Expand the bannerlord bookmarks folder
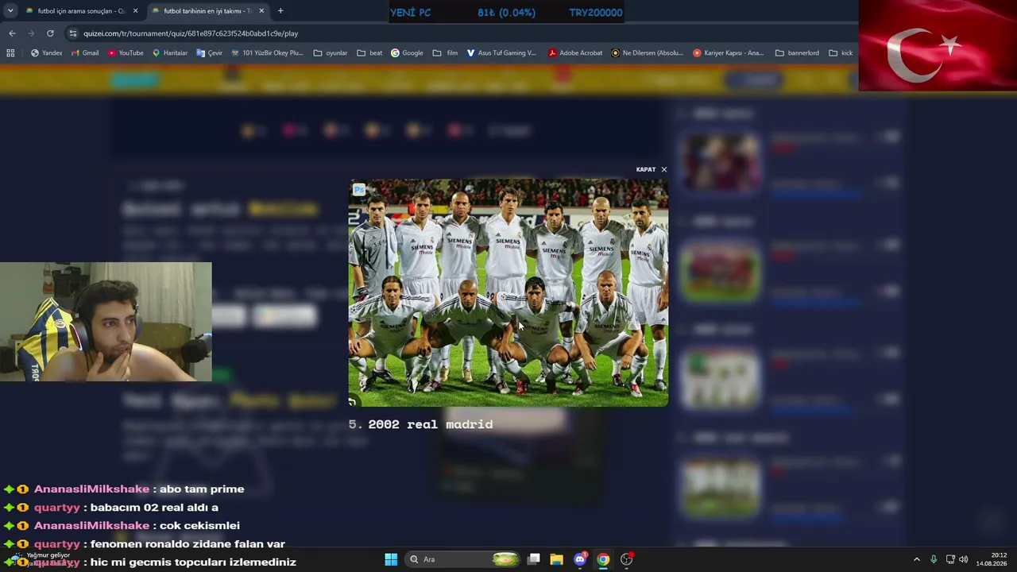 796,53
